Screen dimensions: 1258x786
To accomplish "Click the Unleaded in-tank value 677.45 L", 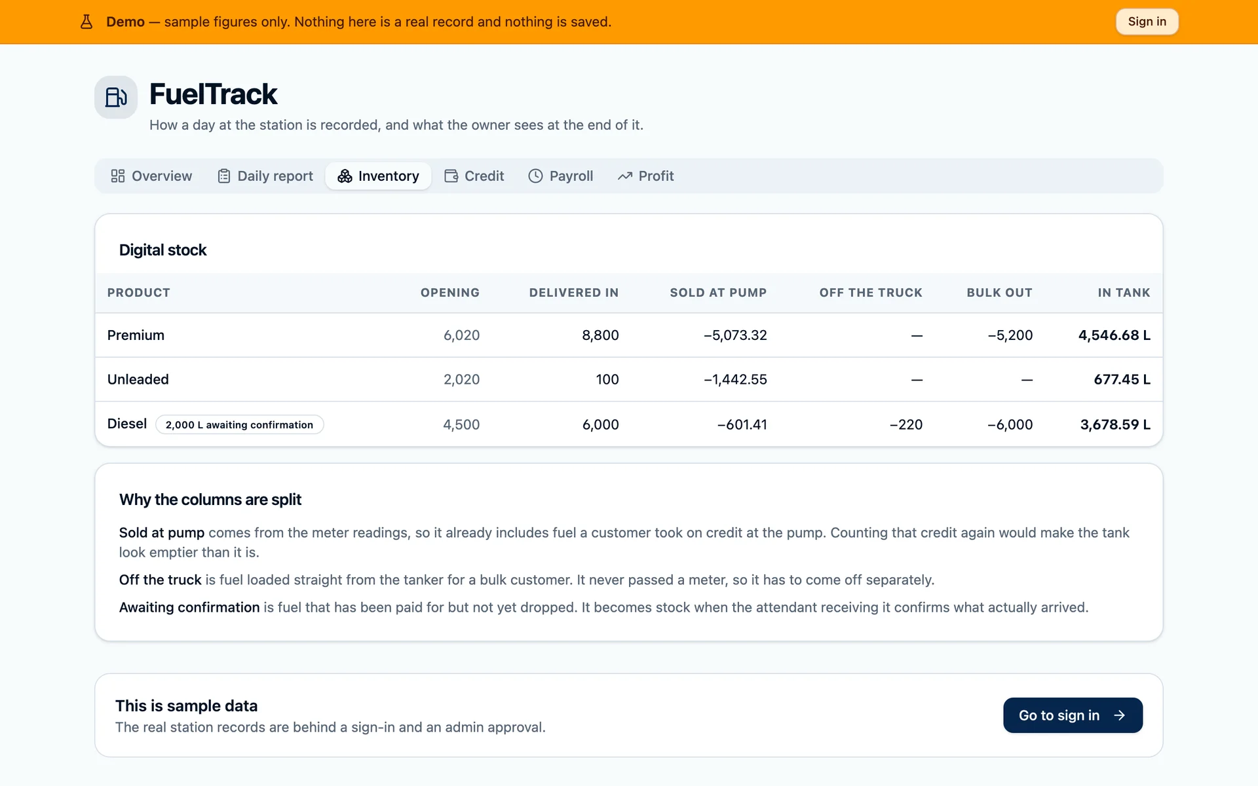I will [x=1122, y=379].
